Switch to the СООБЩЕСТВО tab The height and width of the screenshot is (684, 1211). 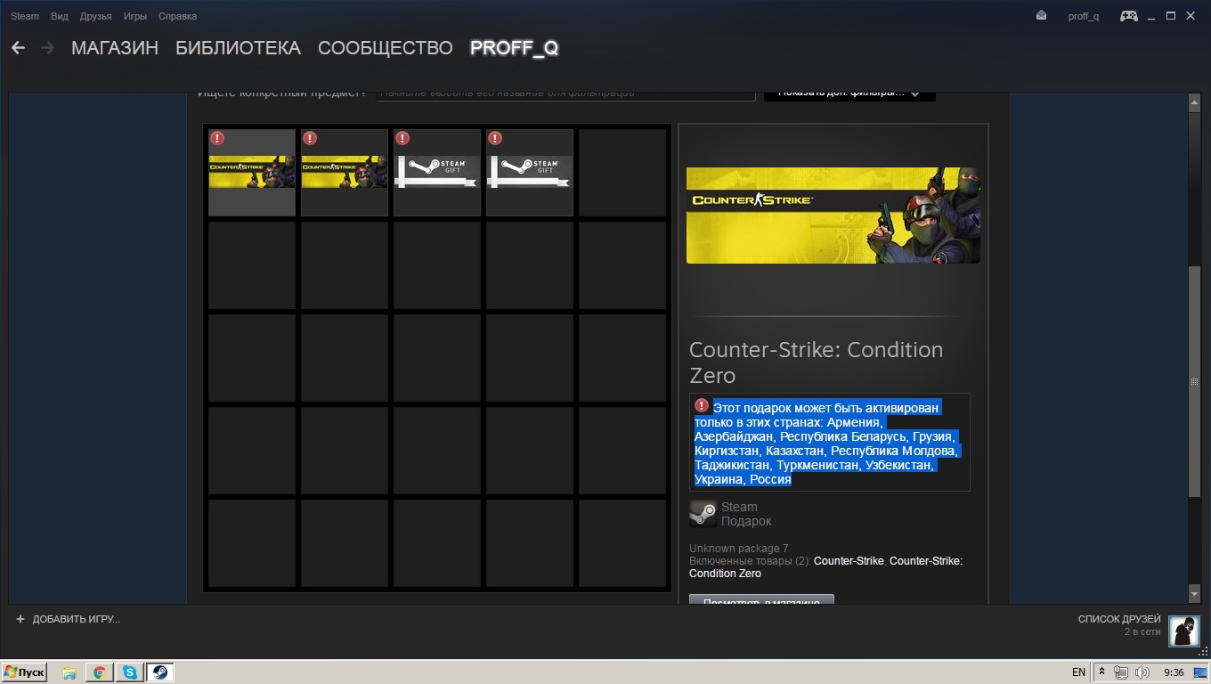click(386, 48)
